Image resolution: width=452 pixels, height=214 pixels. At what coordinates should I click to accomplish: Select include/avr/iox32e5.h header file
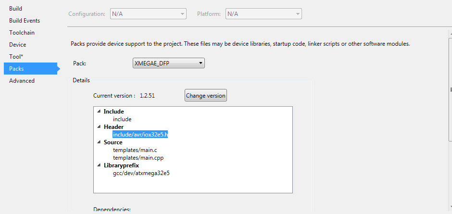(140, 135)
